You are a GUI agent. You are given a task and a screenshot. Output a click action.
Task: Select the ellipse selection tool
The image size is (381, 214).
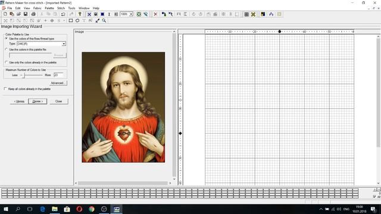77,21
